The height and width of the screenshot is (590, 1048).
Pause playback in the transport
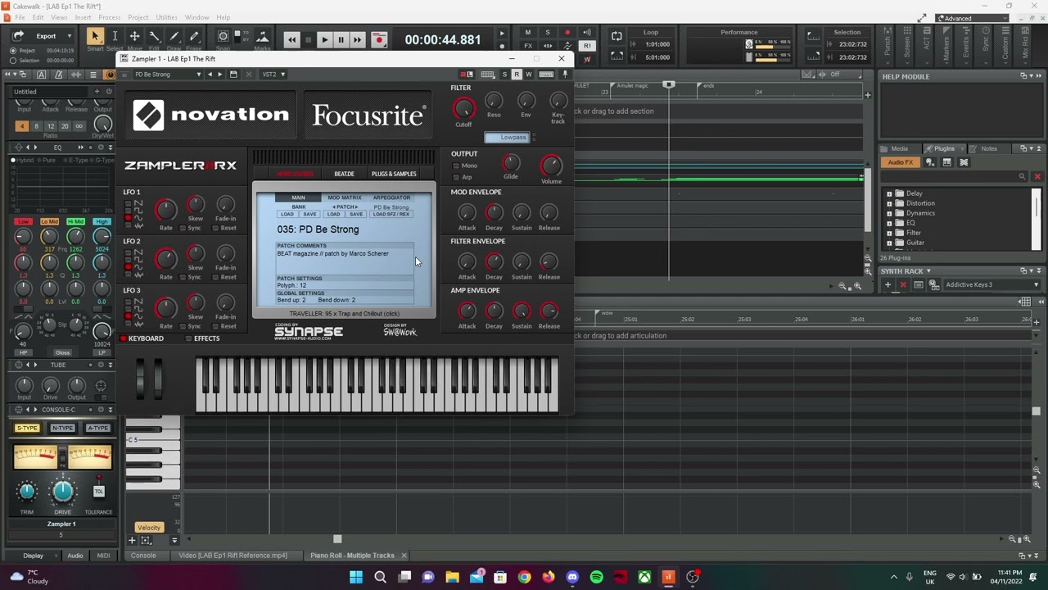point(341,39)
